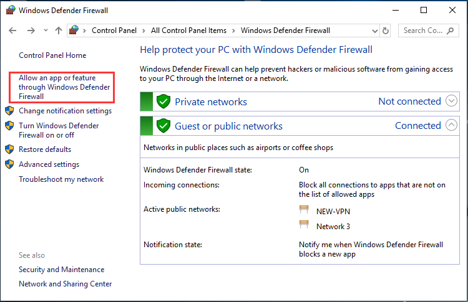Open Turn Windows Defender Firewall on or off
This screenshot has width=468, height=302.
[59, 130]
